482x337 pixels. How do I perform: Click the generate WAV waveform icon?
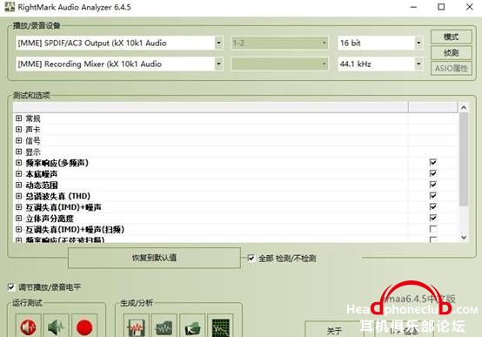137,327
